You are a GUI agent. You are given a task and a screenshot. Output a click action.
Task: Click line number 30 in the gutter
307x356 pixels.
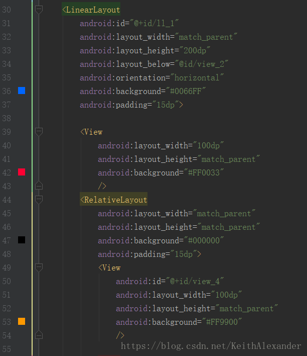[7, 10]
